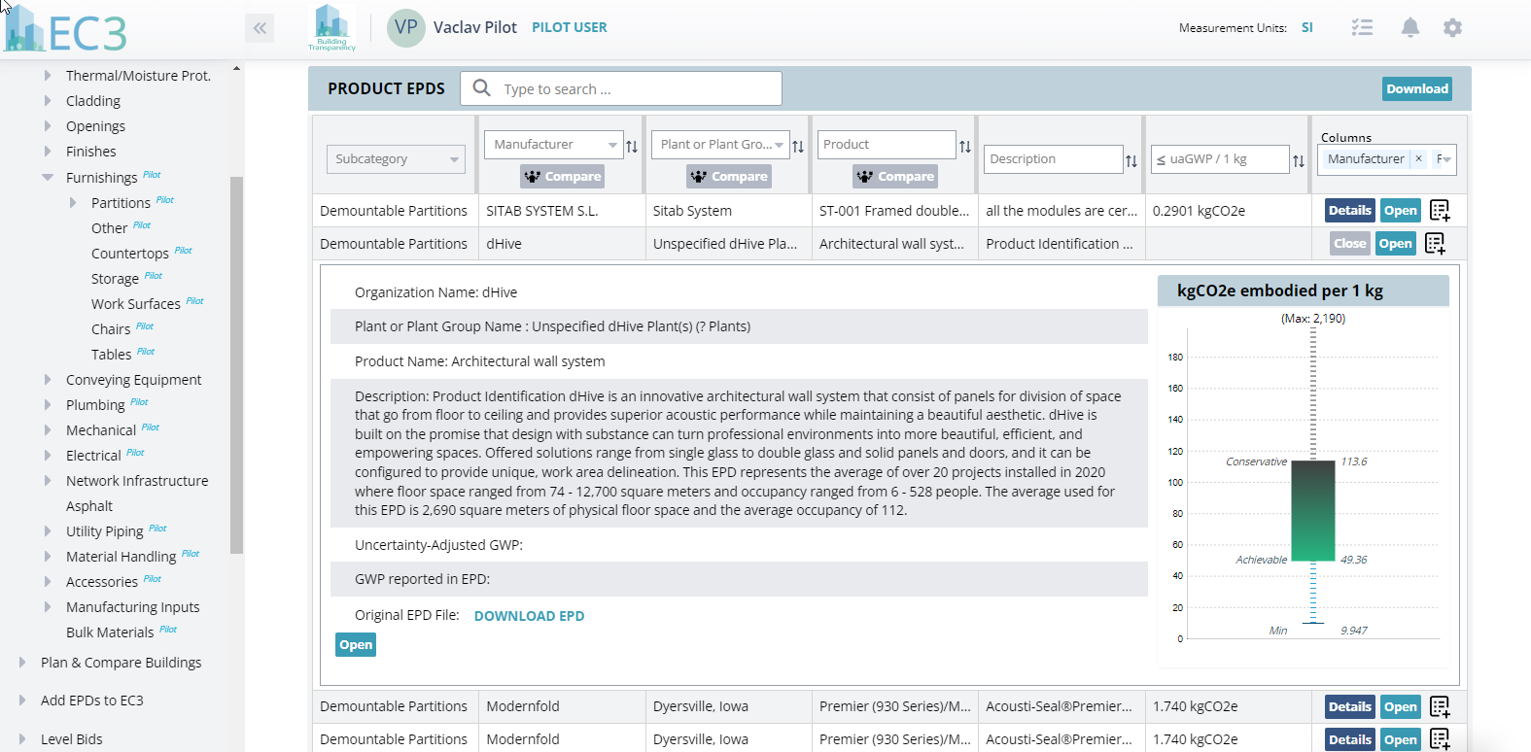This screenshot has height=752, width=1531.
Task: Collapse the sidebar with double-chevron icon
Action: [260, 28]
